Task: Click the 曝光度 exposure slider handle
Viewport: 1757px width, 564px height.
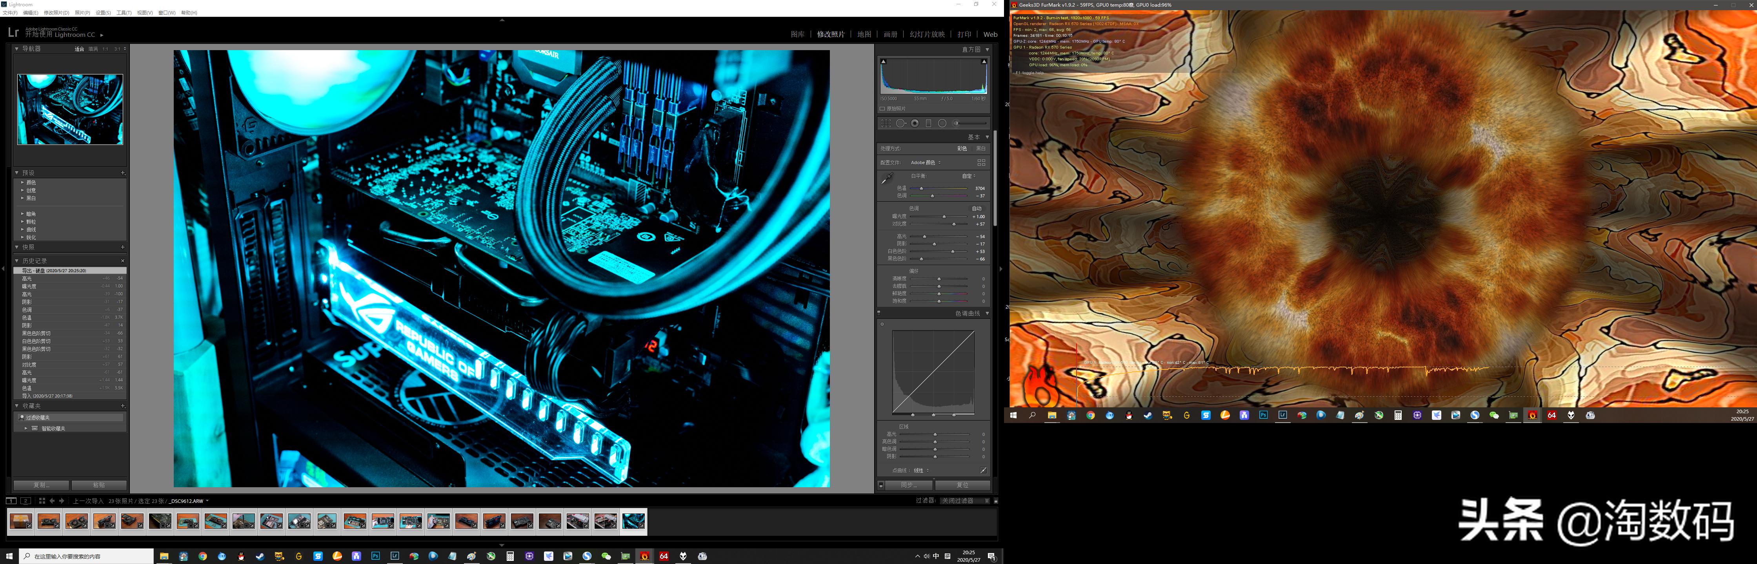Action: click(x=944, y=217)
